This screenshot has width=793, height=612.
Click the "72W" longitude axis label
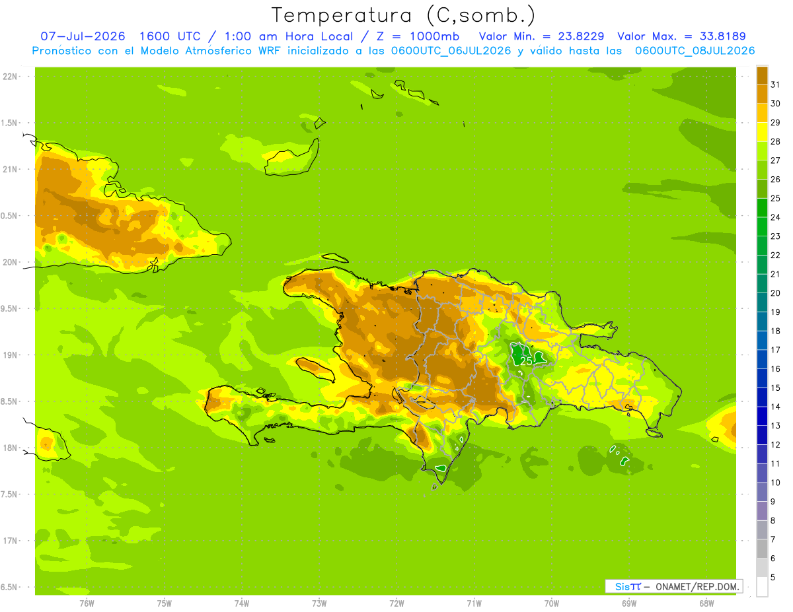[397, 603]
